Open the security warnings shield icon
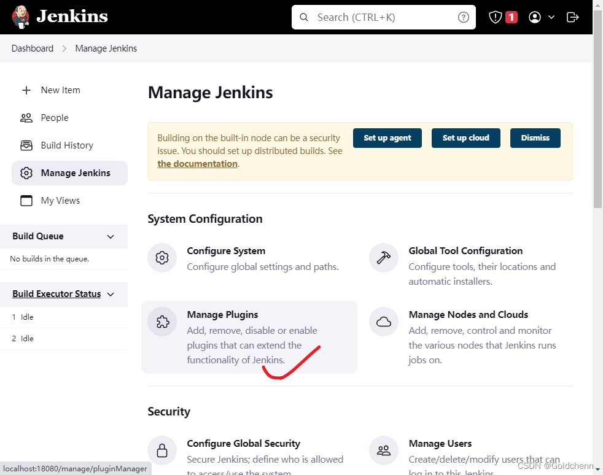This screenshot has width=603, height=475. pyautogui.click(x=496, y=17)
